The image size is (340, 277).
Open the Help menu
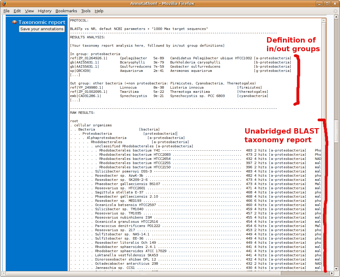click(x=99, y=11)
